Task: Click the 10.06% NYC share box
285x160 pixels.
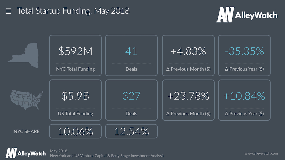Action: tap(75, 131)
